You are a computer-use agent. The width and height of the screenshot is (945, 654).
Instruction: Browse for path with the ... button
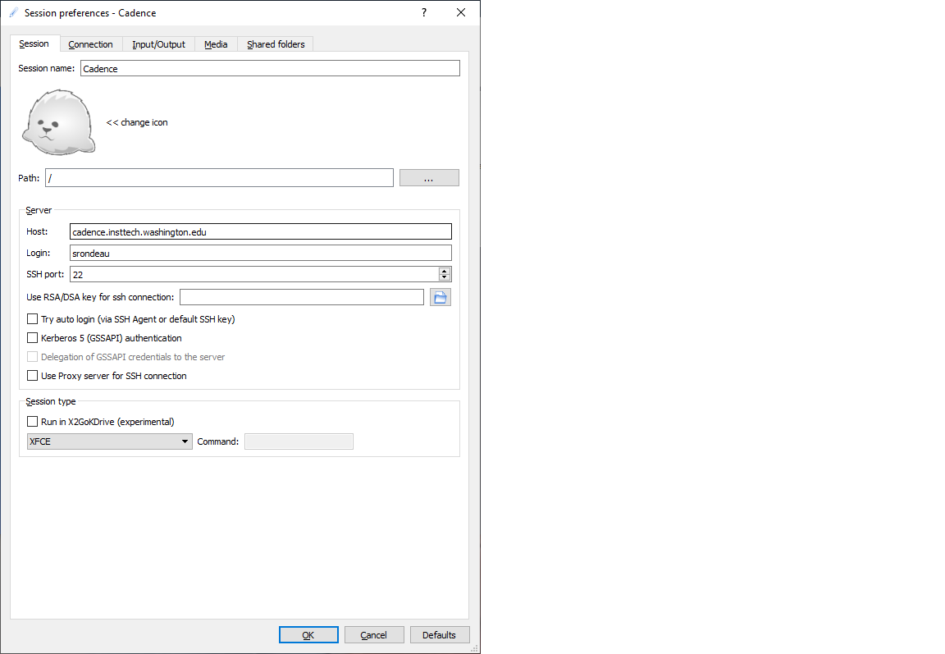click(429, 178)
